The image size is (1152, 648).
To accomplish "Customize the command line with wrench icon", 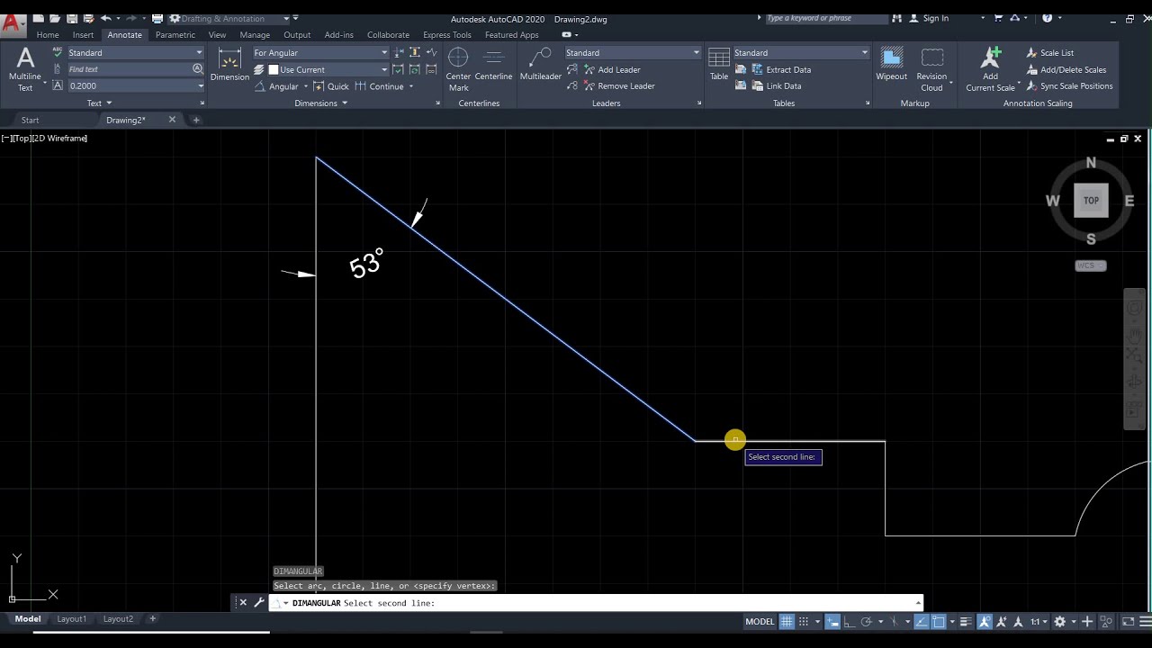I will 259,603.
